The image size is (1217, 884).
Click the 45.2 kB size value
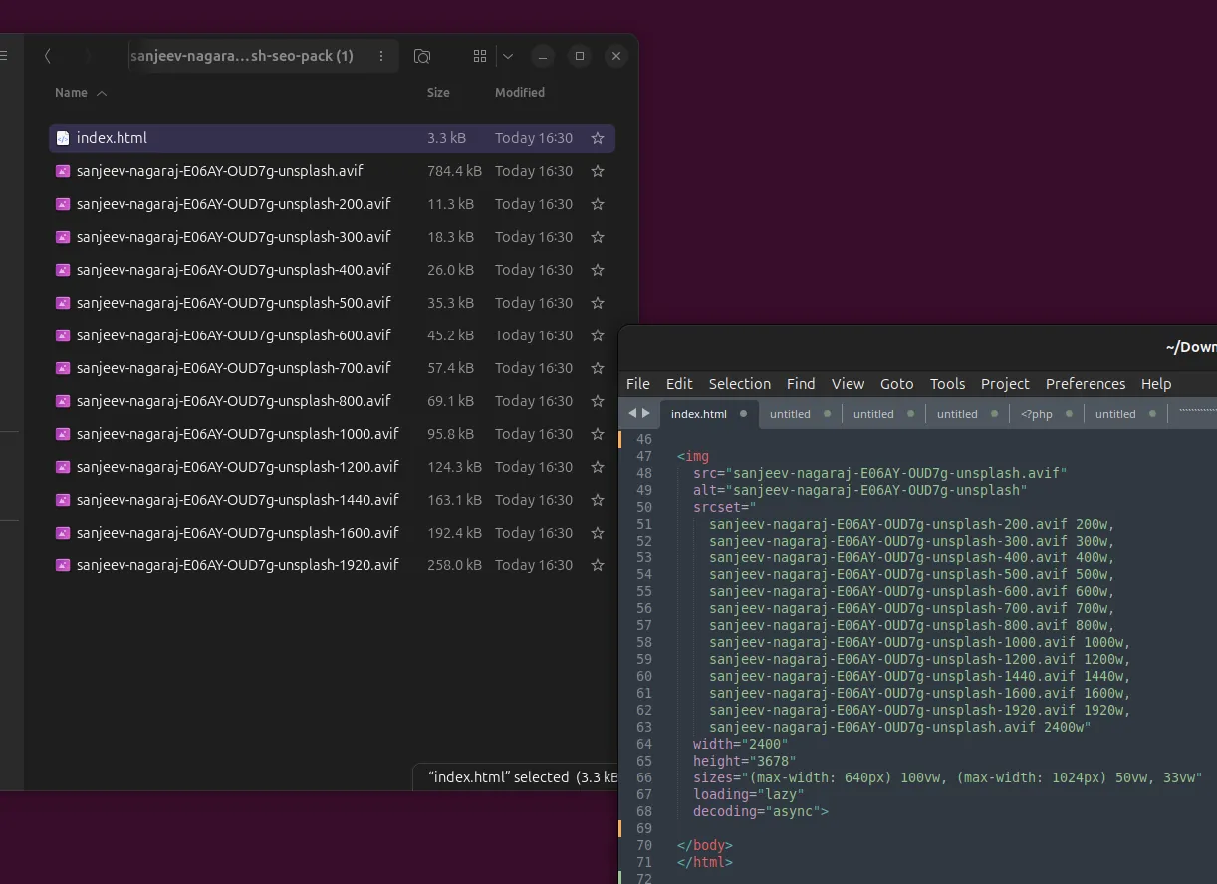coord(450,335)
